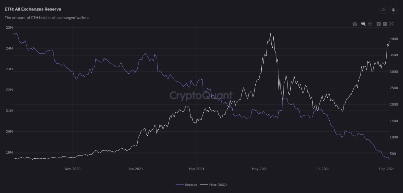The width and height of the screenshot is (403, 193).
Task: Click the Jan 2021 axis label
Action: coord(135,169)
